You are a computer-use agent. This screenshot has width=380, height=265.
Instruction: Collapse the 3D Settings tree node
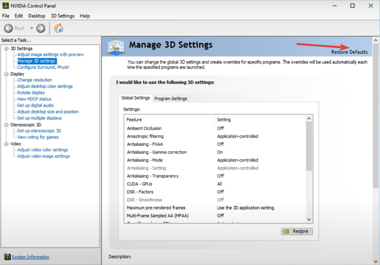(x=6, y=49)
